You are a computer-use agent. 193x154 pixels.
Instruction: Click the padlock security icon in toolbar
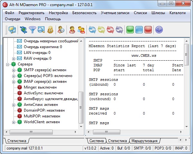coord(50,30)
